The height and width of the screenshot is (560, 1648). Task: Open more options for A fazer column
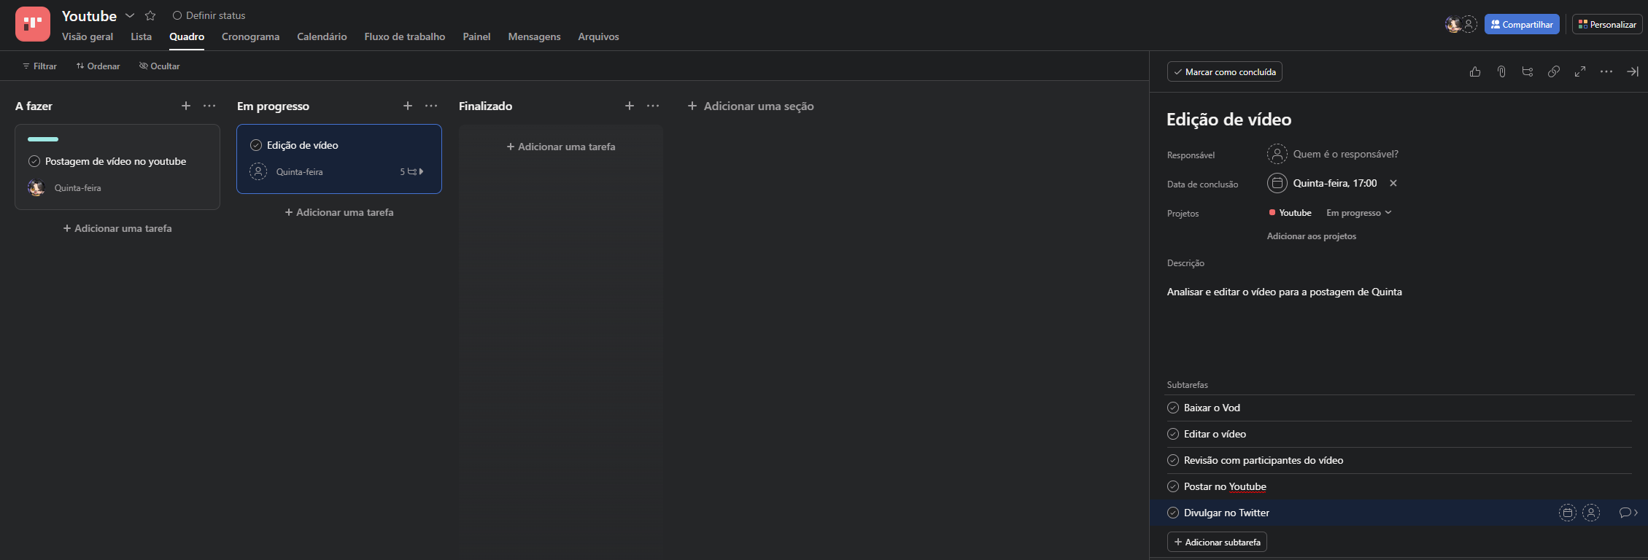(209, 106)
